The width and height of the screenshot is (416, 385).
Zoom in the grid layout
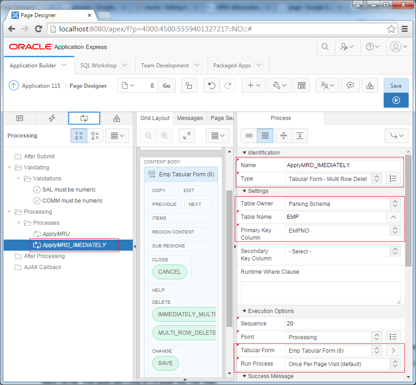tap(165, 136)
